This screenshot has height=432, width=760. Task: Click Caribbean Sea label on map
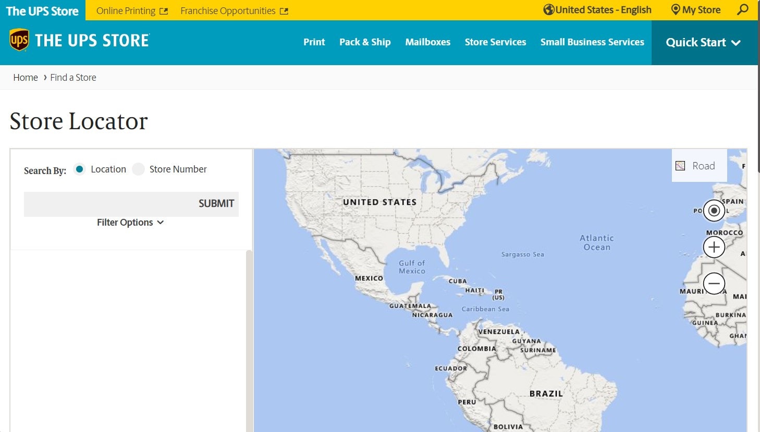(485, 309)
